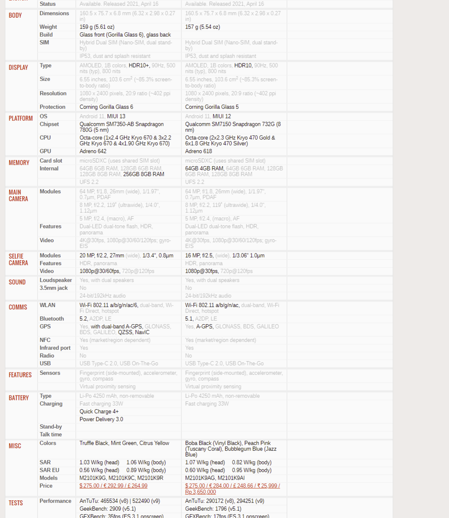Click the Type label in the DISPLAY section

point(45,66)
